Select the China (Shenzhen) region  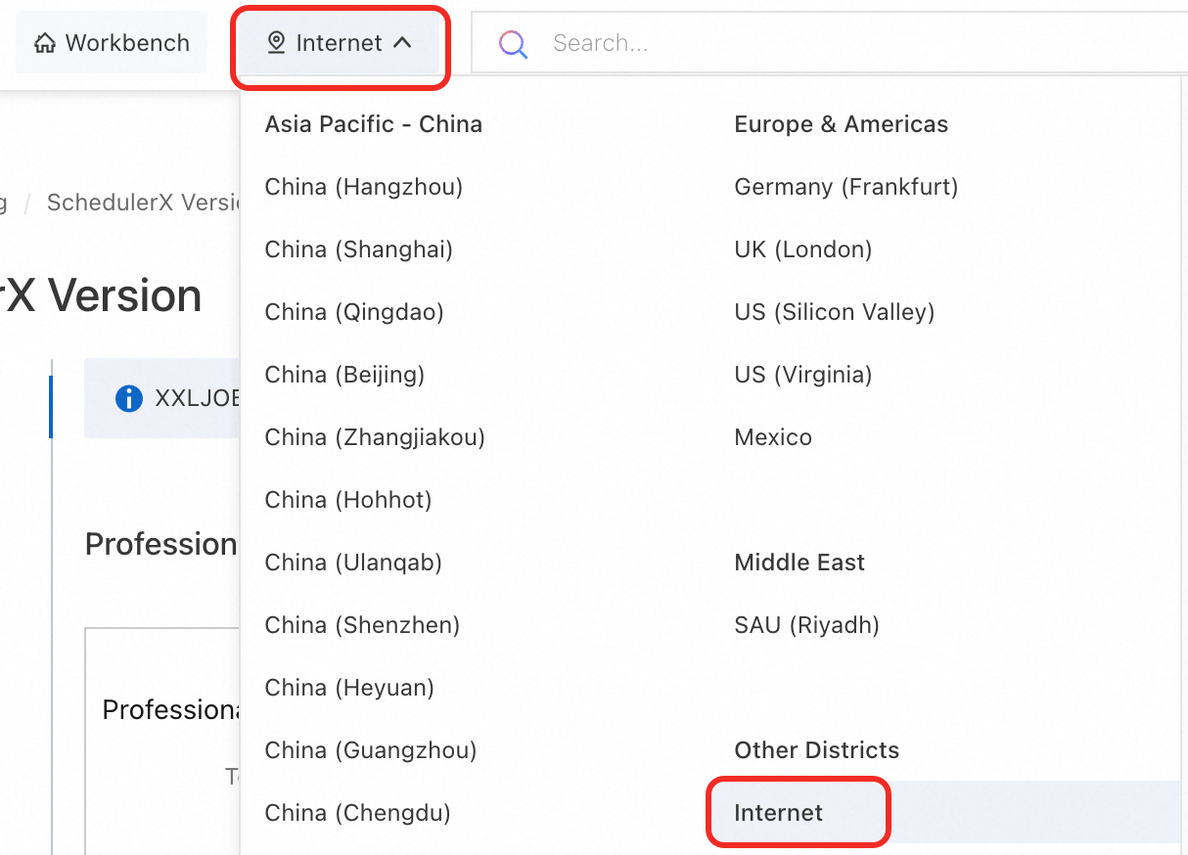(362, 624)
